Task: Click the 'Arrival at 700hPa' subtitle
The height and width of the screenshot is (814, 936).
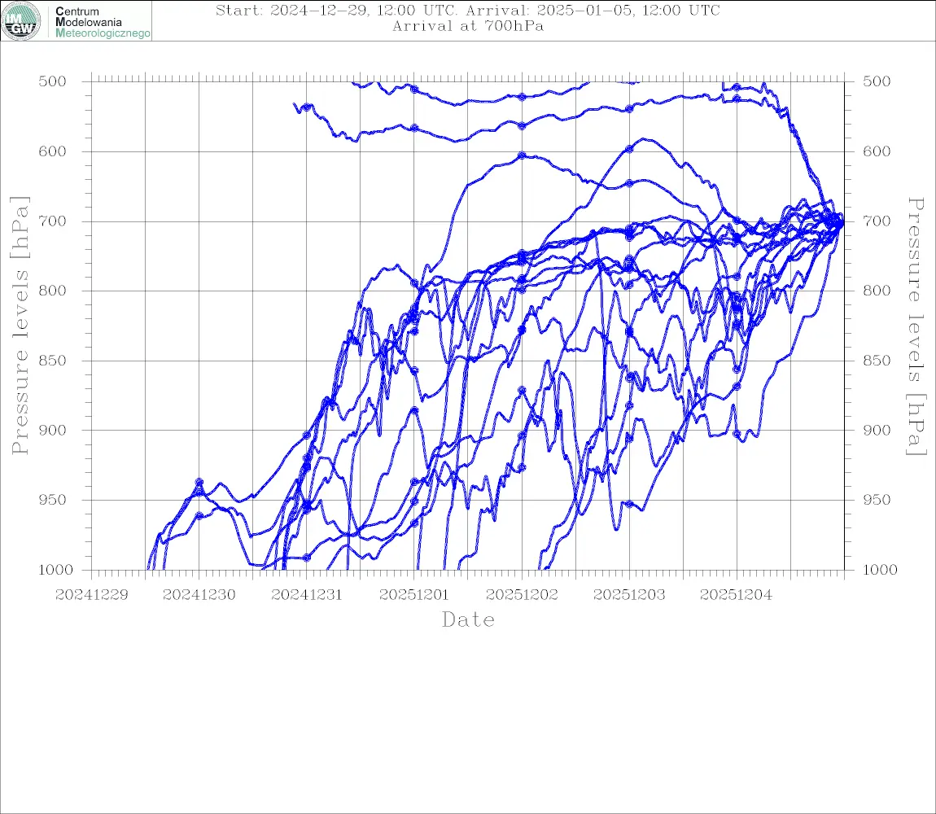Action: (x=468, y=26)
